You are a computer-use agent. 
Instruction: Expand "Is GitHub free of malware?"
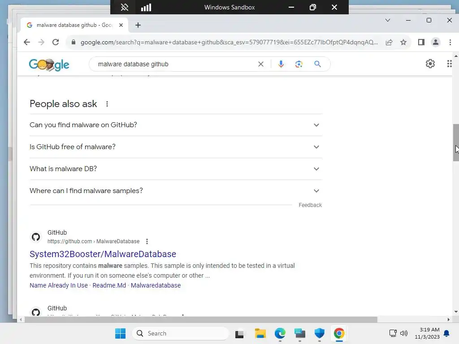tap(176, 147)
